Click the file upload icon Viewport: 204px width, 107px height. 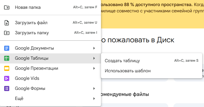[x=7, y=23]
